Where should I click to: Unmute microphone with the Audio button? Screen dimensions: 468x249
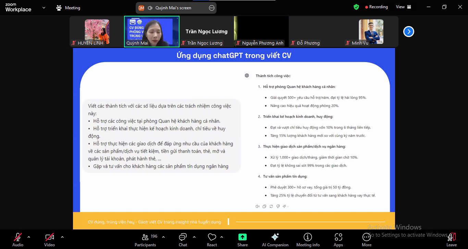point(18,239)
